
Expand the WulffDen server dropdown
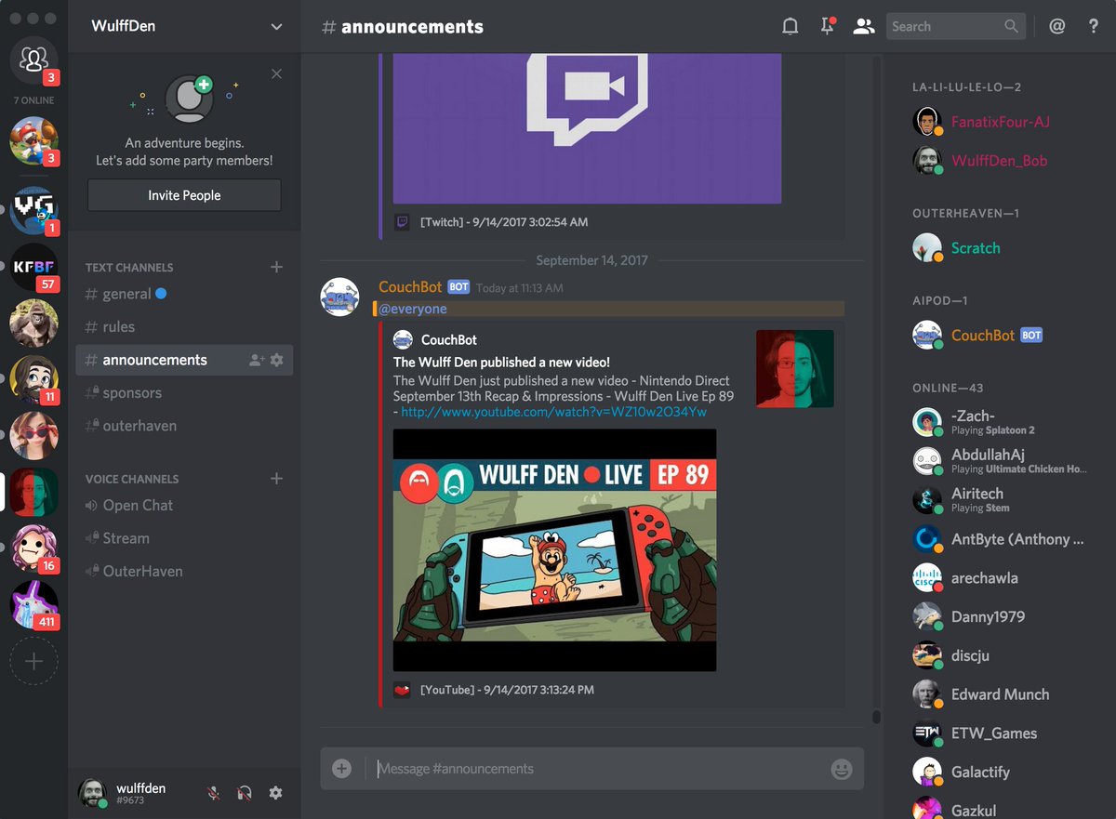tap(276, 26)
